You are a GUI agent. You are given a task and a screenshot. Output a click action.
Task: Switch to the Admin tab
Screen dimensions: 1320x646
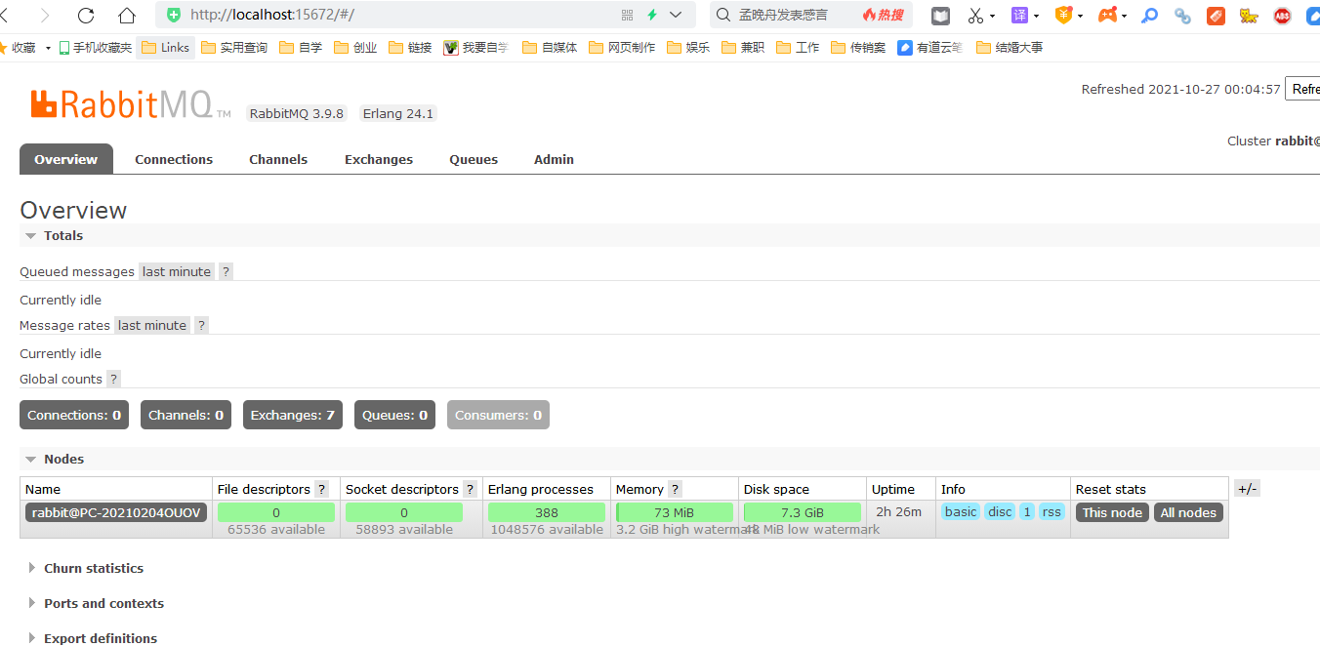(554, 159)
